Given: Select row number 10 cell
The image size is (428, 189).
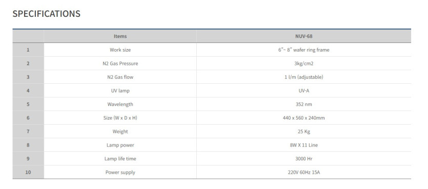Looking at the screenshot, I should 28,172.
